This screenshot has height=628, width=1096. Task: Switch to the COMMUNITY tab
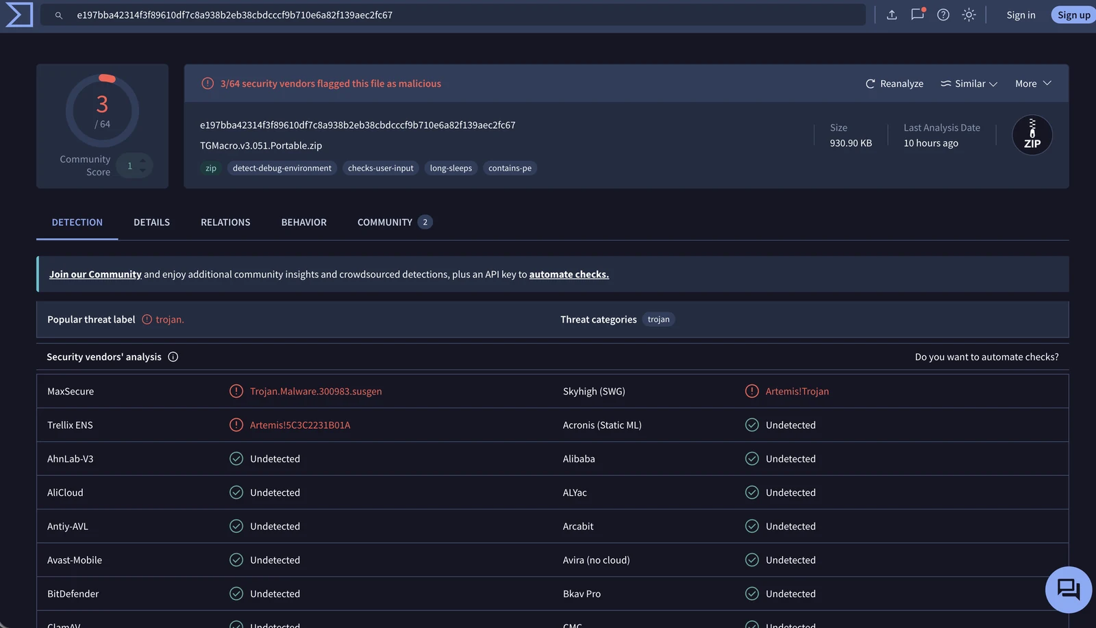click(x=395, y=223)
